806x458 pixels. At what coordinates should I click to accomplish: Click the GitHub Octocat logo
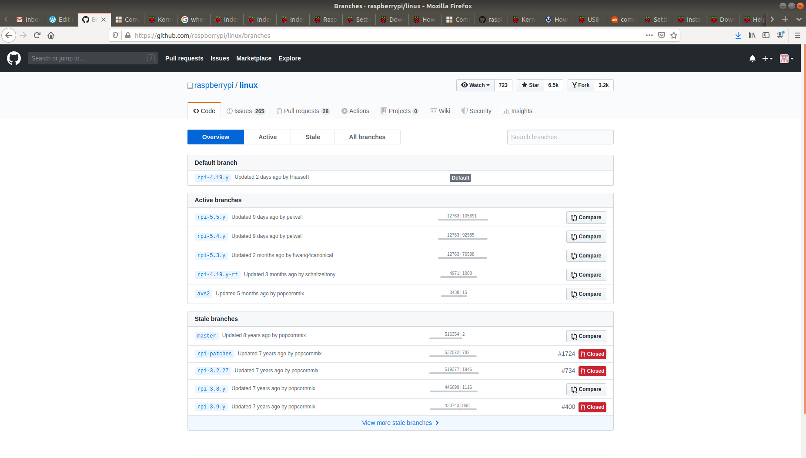coord(13,58)
